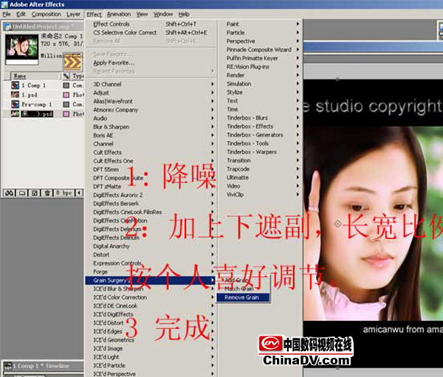Click the left scroll arrow in Project panel
The width and height of the screenshot is (443, 377).
pos(79,193)
